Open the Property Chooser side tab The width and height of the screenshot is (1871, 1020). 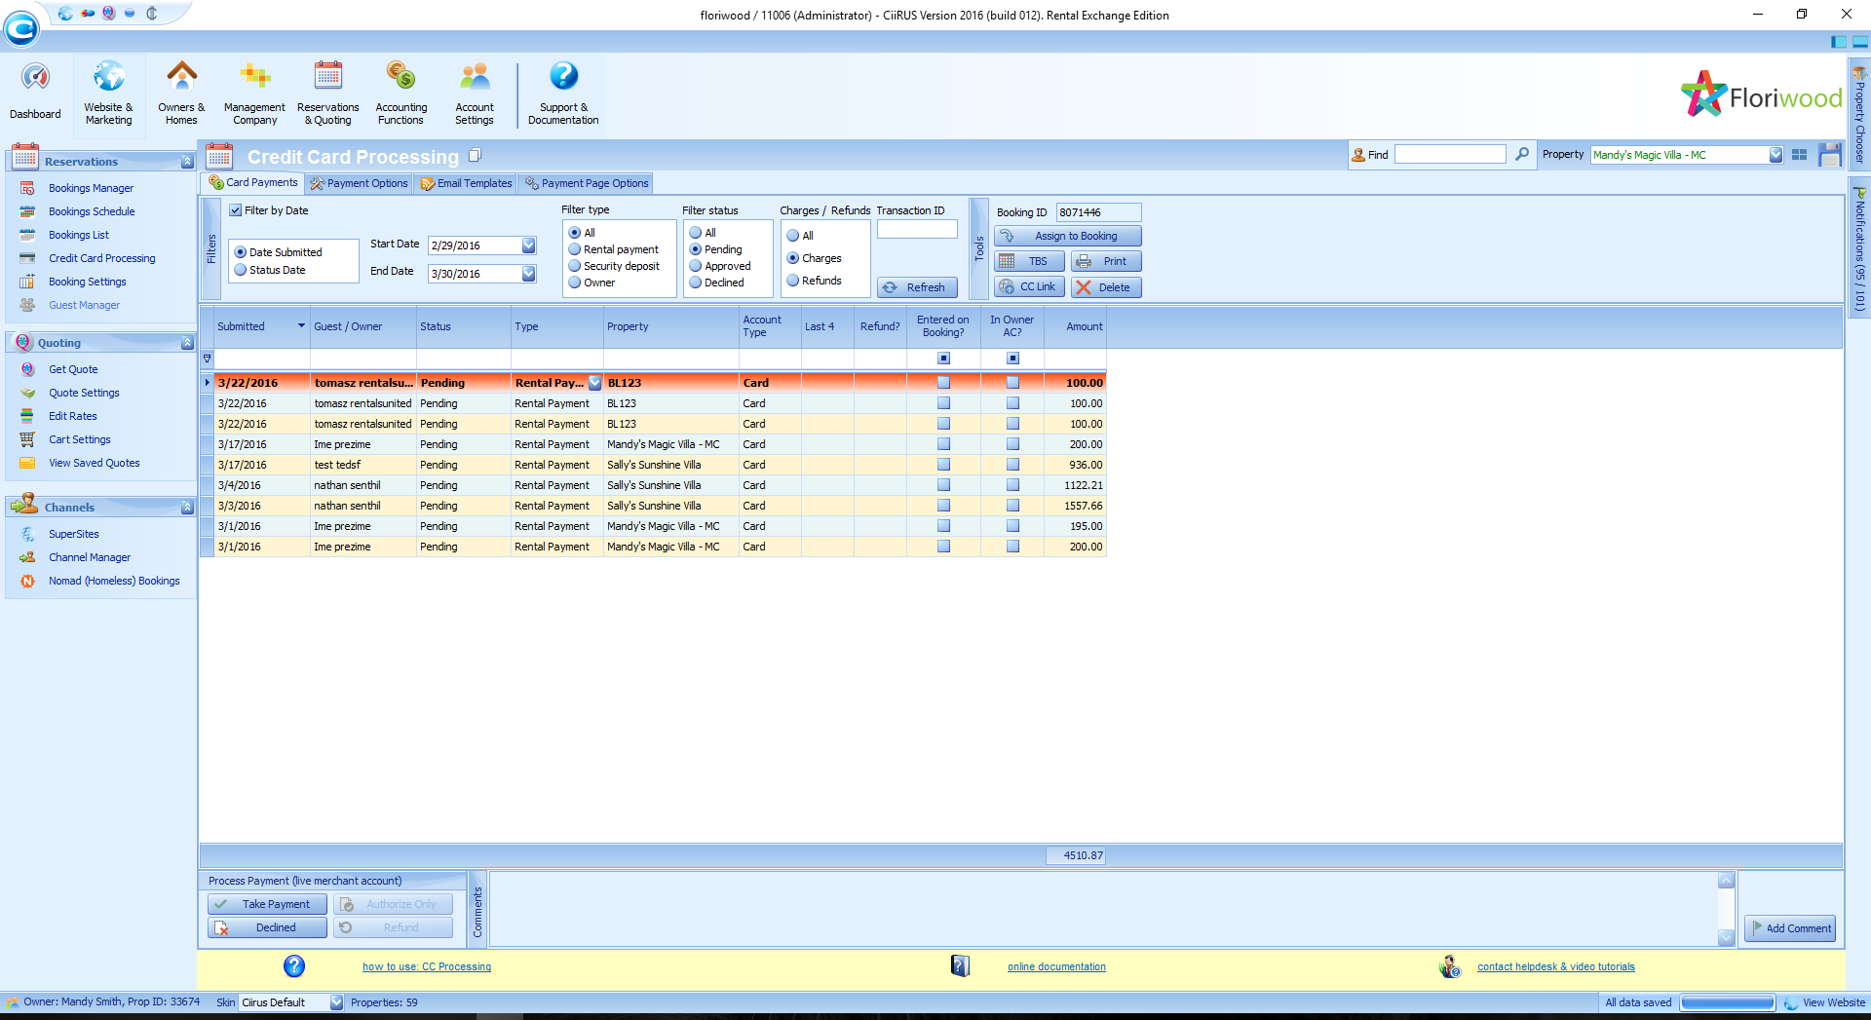click(x=1859, y=114)
